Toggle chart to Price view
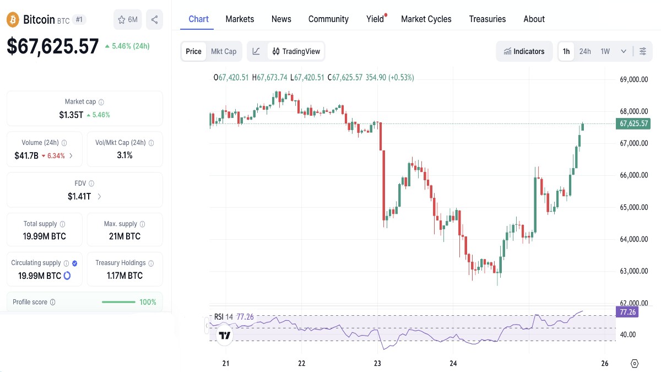Screen dimensions: 661x372 point(193,51)
